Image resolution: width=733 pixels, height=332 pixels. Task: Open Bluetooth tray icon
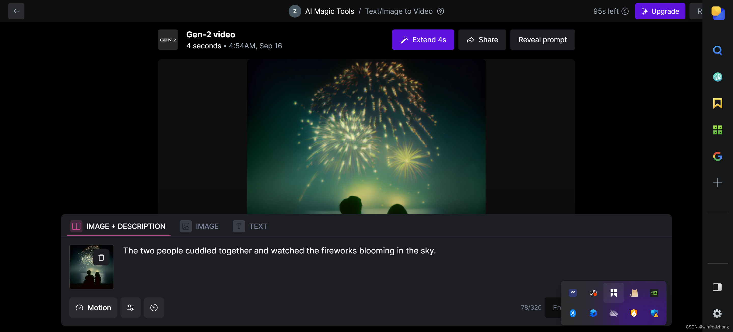tap(573, 313)
